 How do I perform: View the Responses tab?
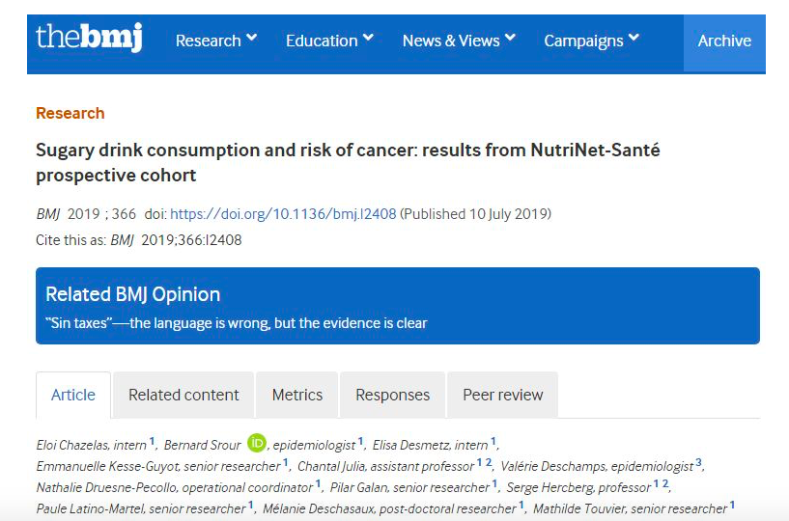click(x=392, y=395)
